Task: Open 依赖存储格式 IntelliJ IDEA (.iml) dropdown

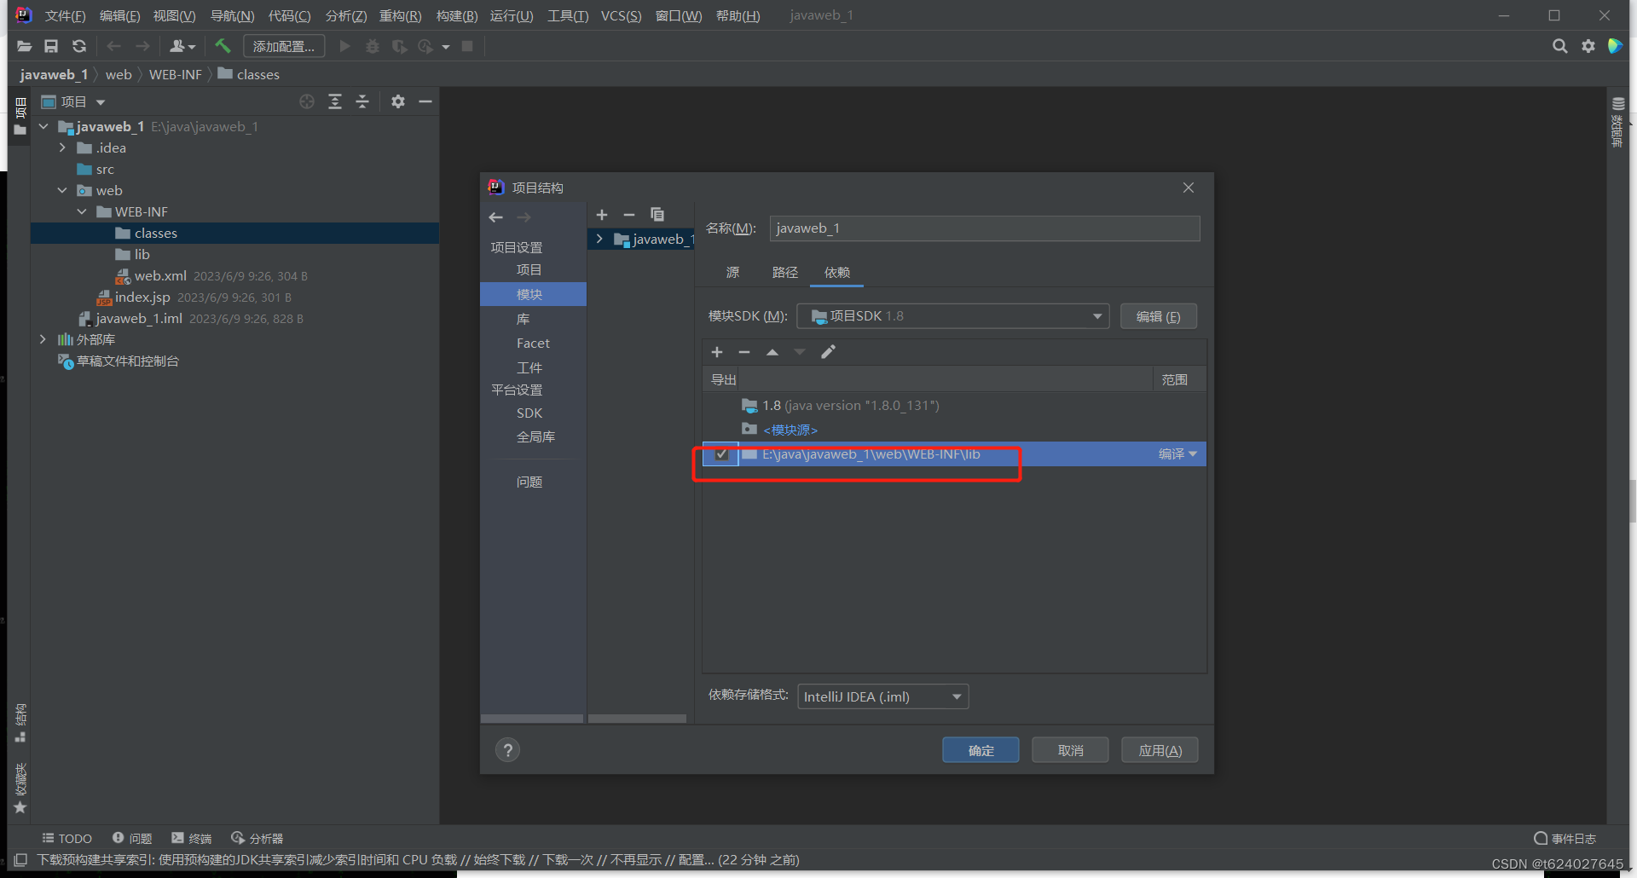Action: [x=883, y=696]
